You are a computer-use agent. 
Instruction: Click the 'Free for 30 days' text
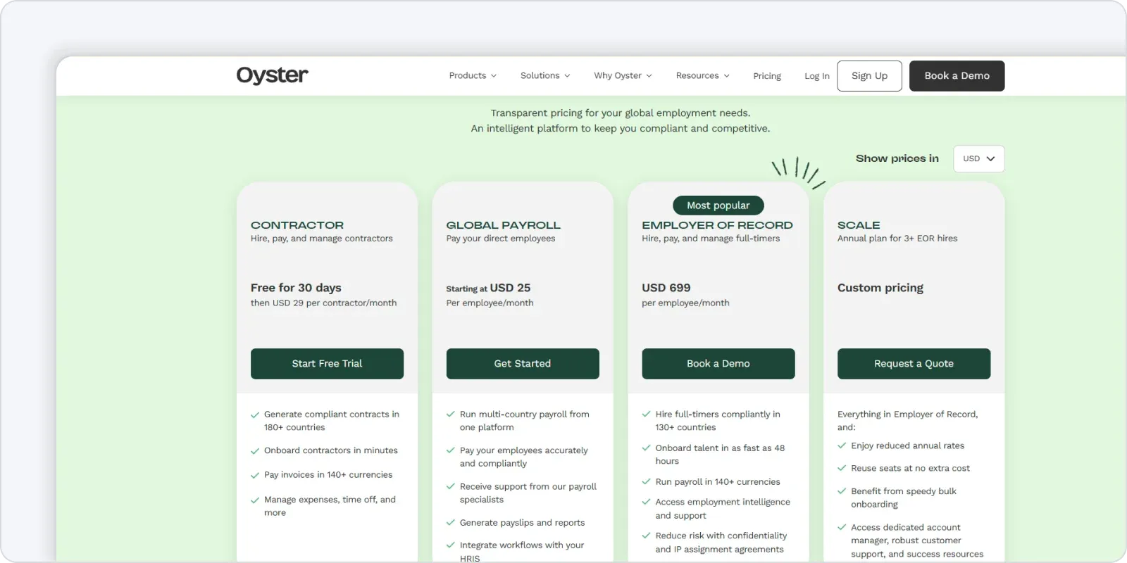tap(296, 288)
